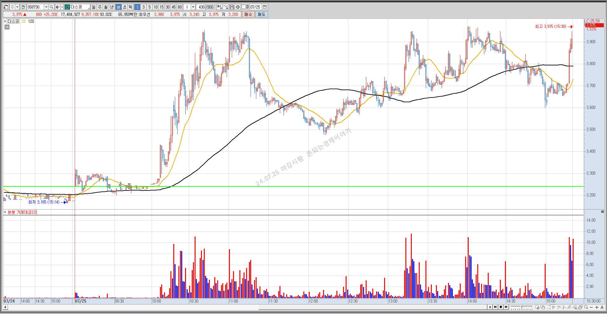The width and height of the screenshot is (607, 314).
Task: Expand the 주 market type dropdown arrow
Action: [x=17, y=7]
